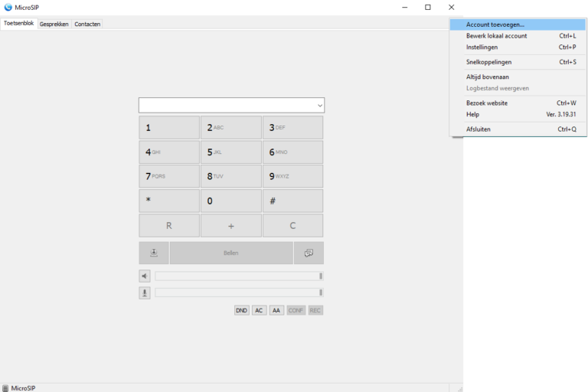Dial key 7 PQRS
The height and width of the screenshot is (392, 588).
tap(169, 176)
